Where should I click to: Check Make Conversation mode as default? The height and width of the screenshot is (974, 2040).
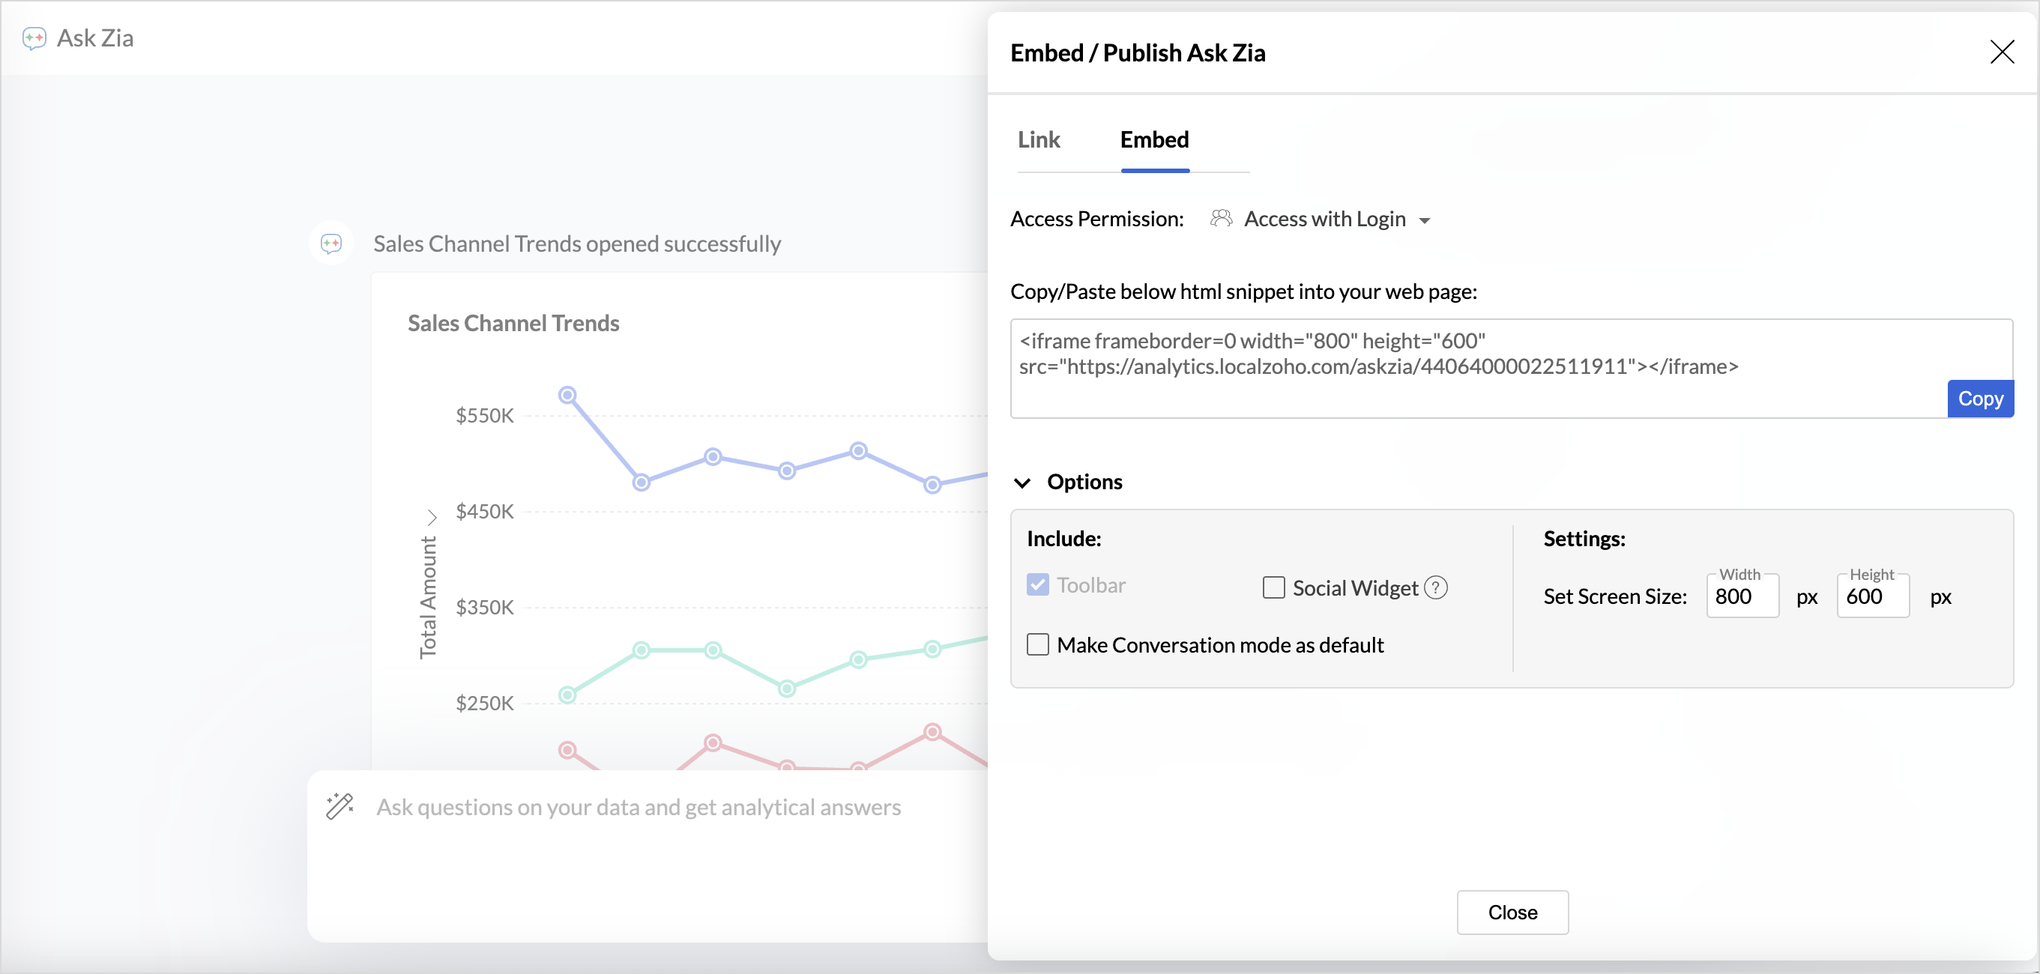1037,644
